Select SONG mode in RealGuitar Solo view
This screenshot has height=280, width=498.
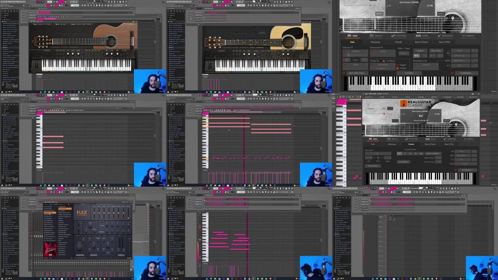(422, 36)
